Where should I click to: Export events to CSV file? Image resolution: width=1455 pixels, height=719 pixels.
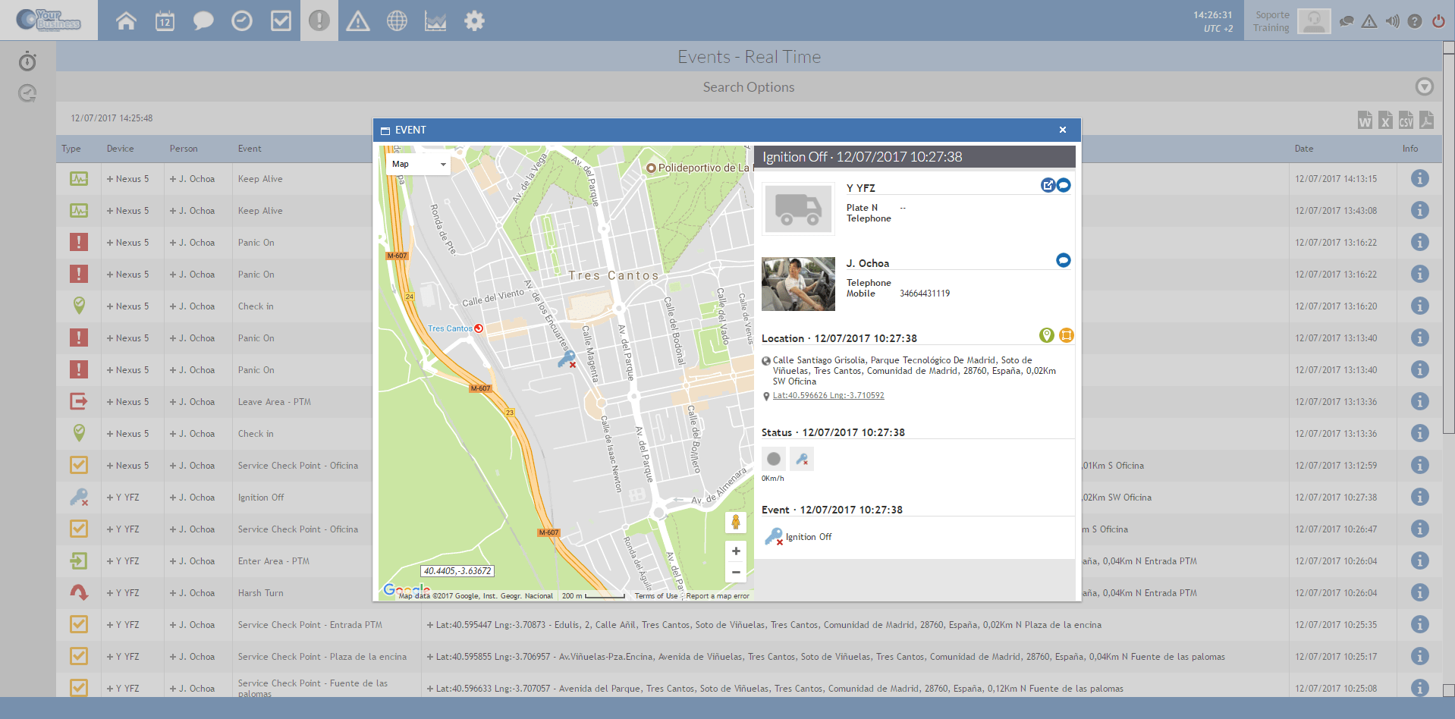click(1406, 120)
